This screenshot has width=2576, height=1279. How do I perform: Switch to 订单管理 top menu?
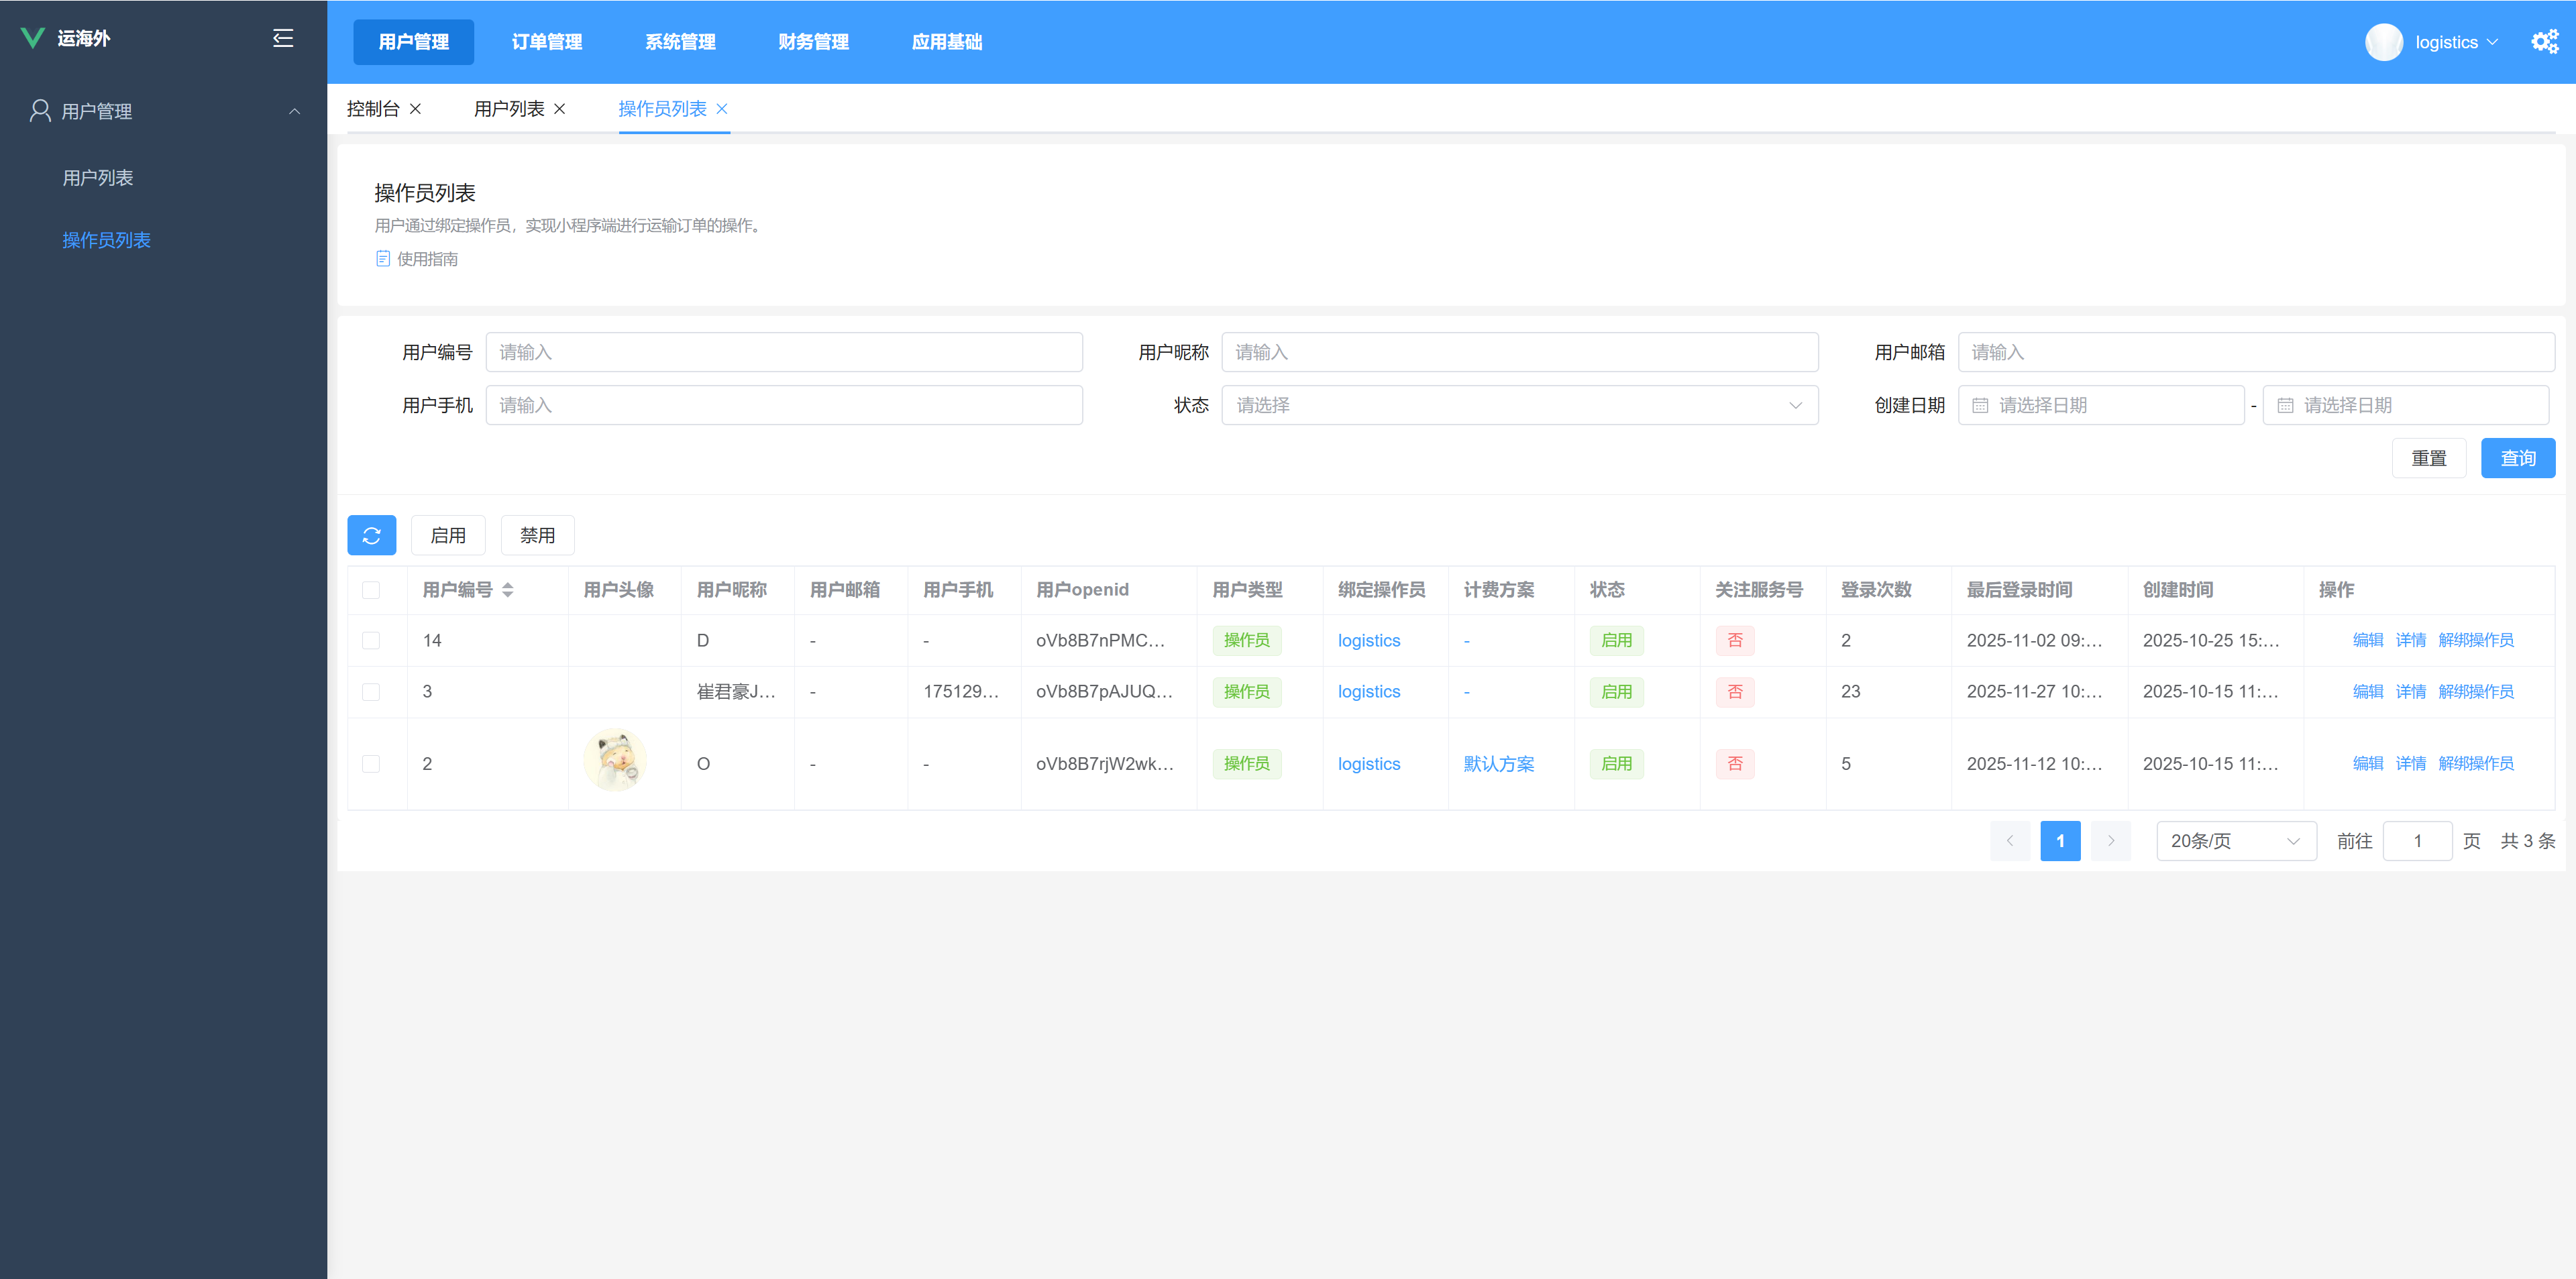pos(546,42)
